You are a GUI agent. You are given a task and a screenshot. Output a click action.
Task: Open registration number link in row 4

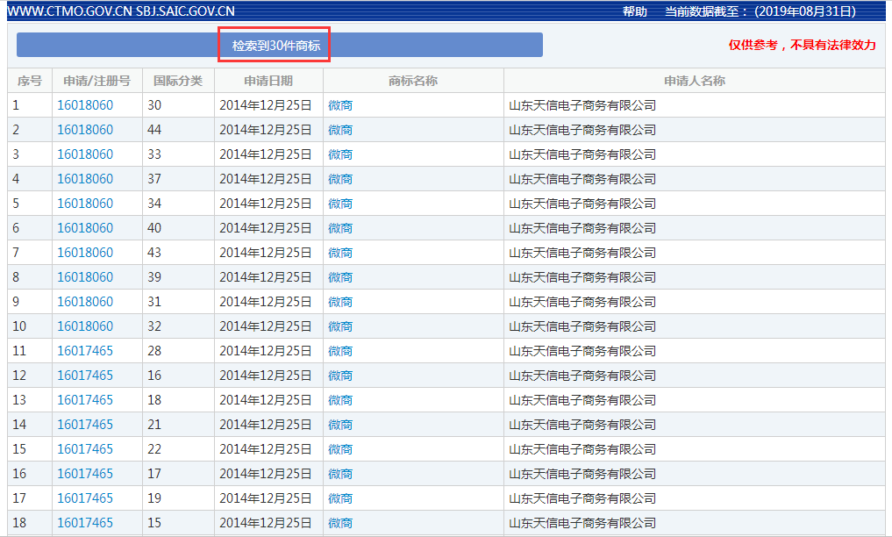click(x=85, y=179)
